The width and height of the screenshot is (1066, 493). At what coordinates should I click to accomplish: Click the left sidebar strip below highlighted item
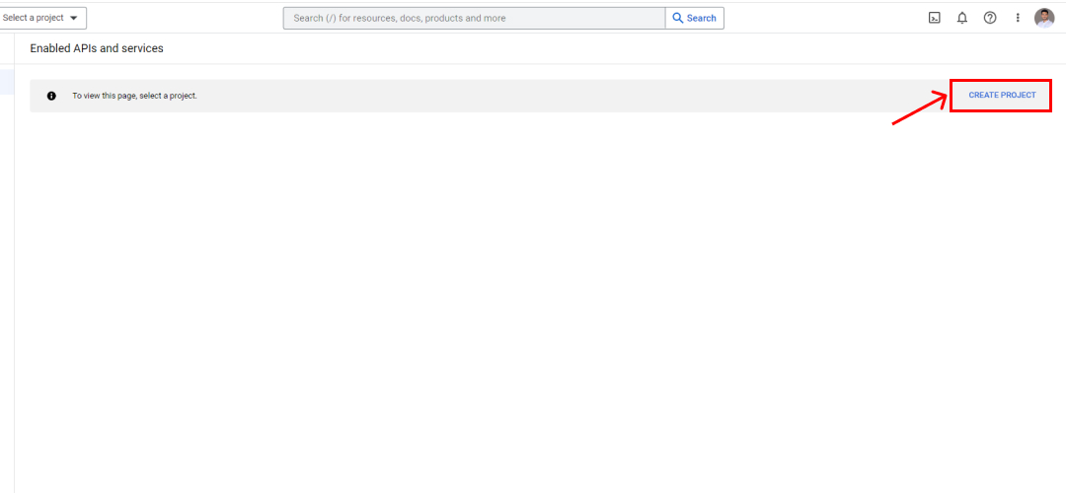(6, 296)
